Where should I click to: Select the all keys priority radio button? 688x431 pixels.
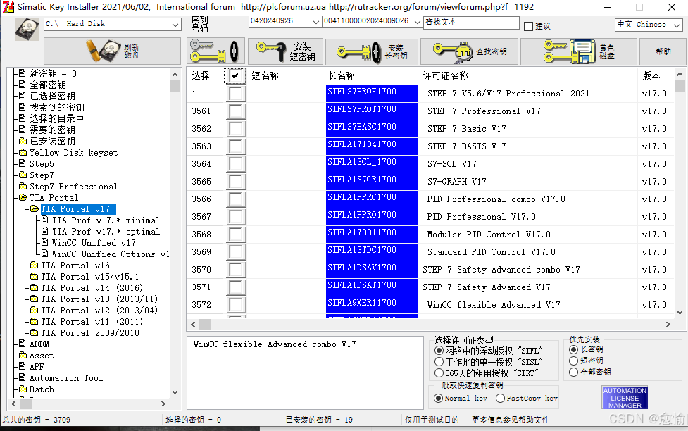point(573,372)
